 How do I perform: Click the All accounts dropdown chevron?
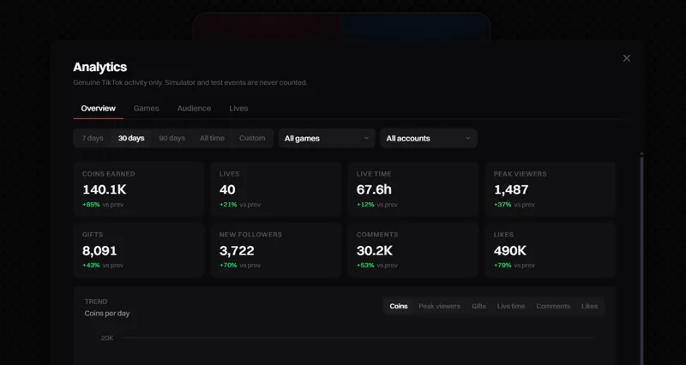[x=467, y=138]
